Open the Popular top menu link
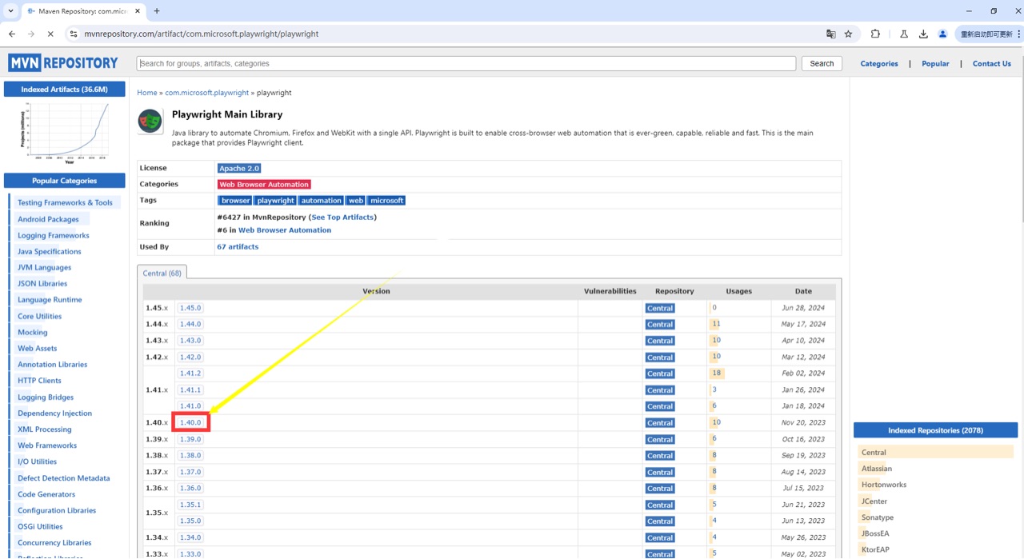The image size is (1024, 559). click(x=935, y=63)
